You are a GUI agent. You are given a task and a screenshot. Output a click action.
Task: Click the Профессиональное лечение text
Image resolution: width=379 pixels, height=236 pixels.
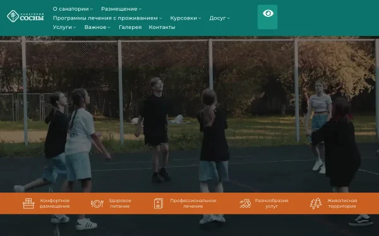[193, 203]
